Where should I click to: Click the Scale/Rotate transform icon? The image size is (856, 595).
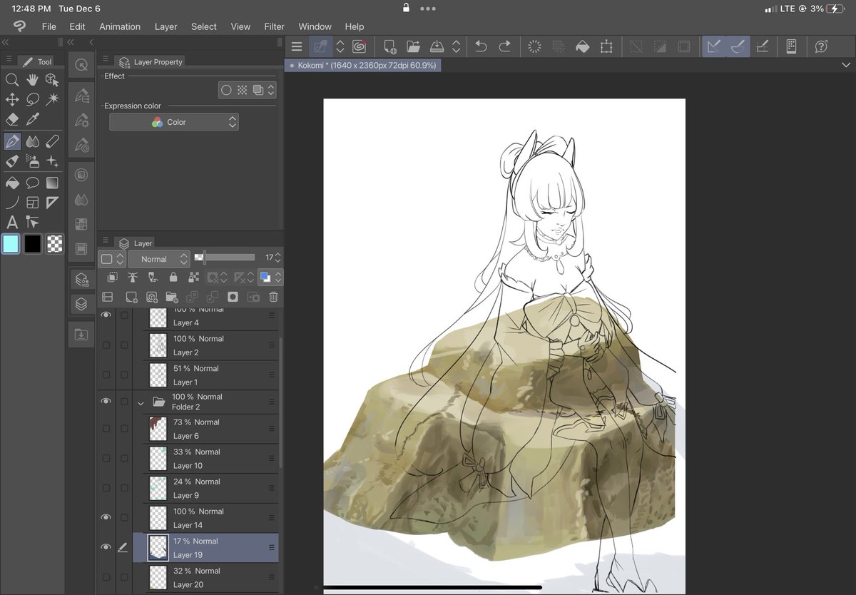[x=606, y=46]
